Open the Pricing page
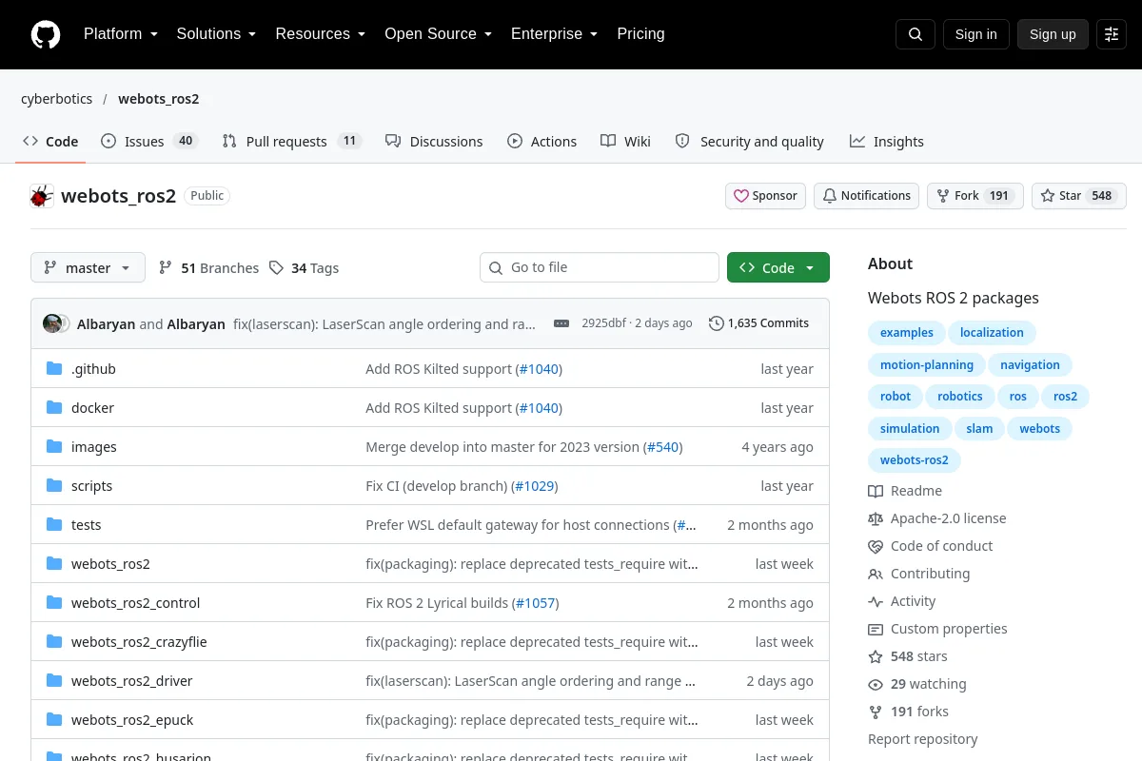The width and height of the screenshot is (1142, 761). [x=640, y=34]
